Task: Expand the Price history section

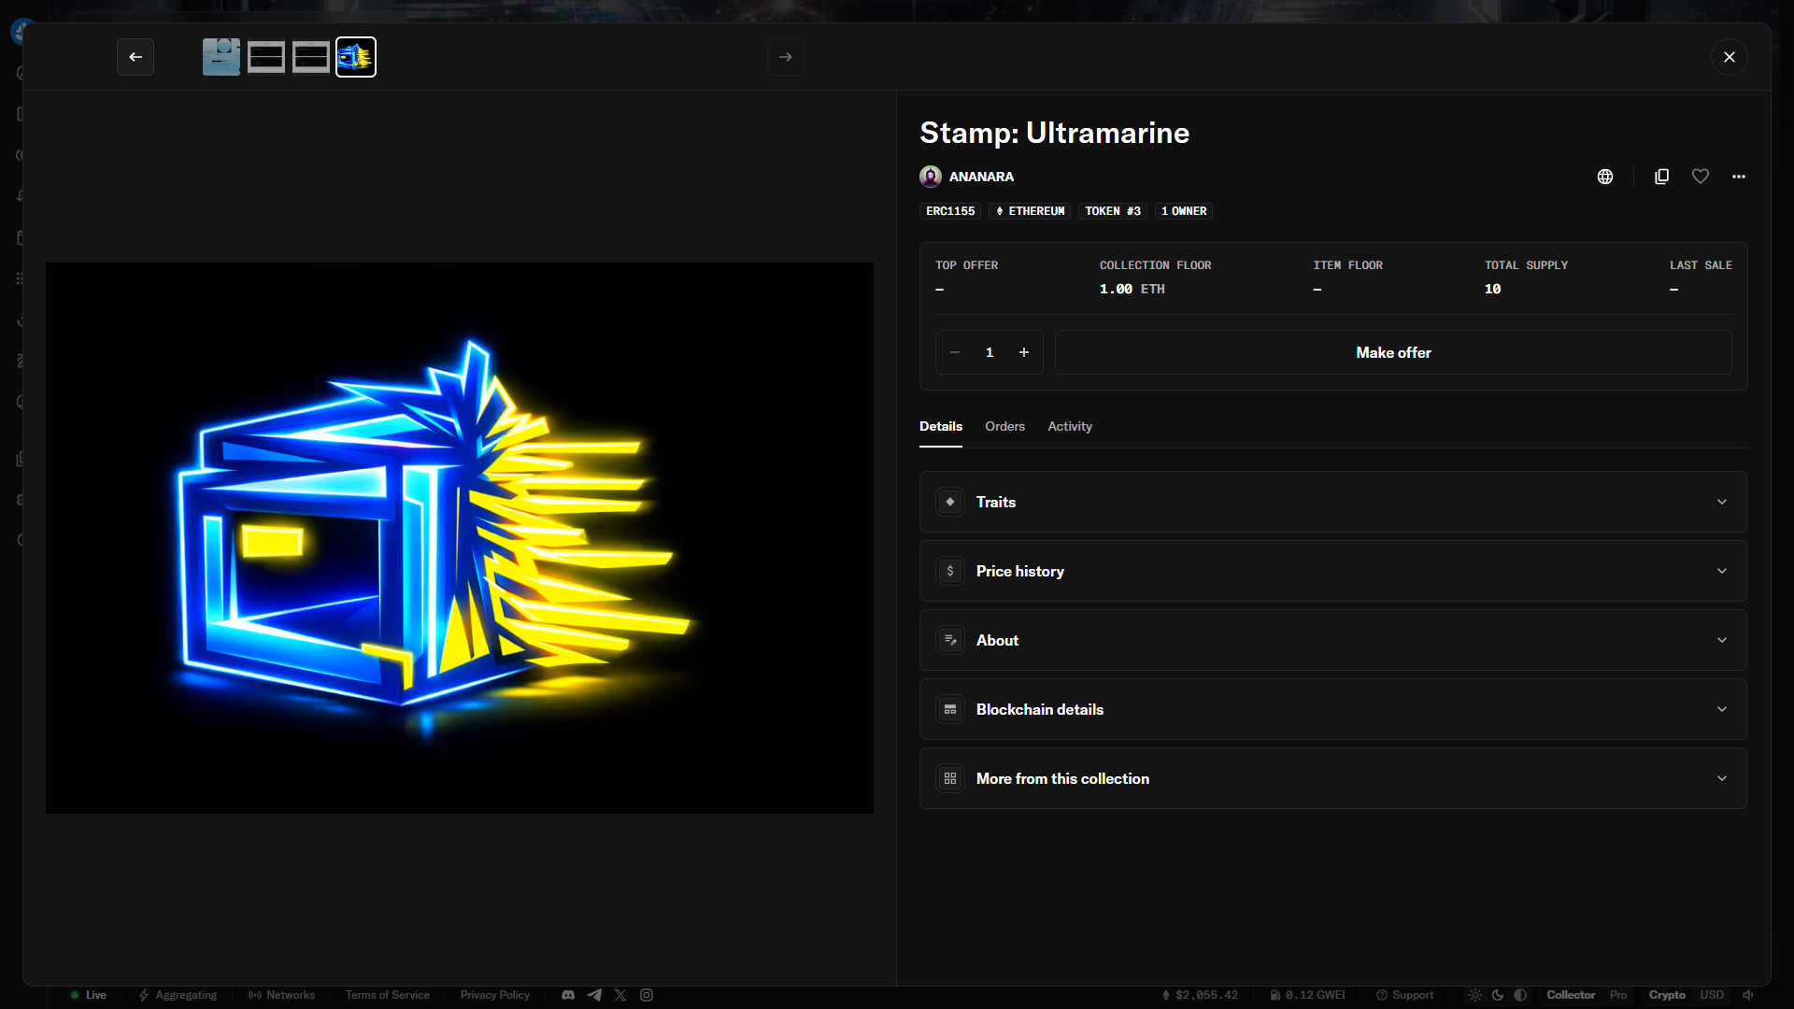Action: tap(1332, 571)
